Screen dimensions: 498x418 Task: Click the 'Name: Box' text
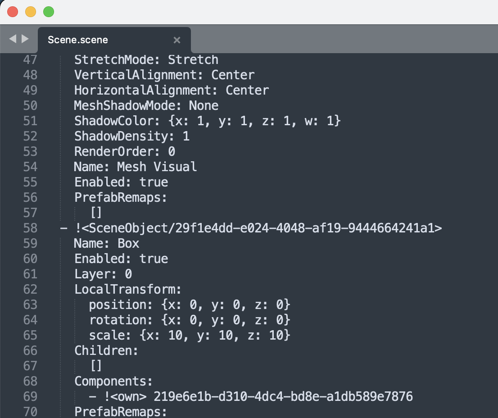[x=107, y=244]
